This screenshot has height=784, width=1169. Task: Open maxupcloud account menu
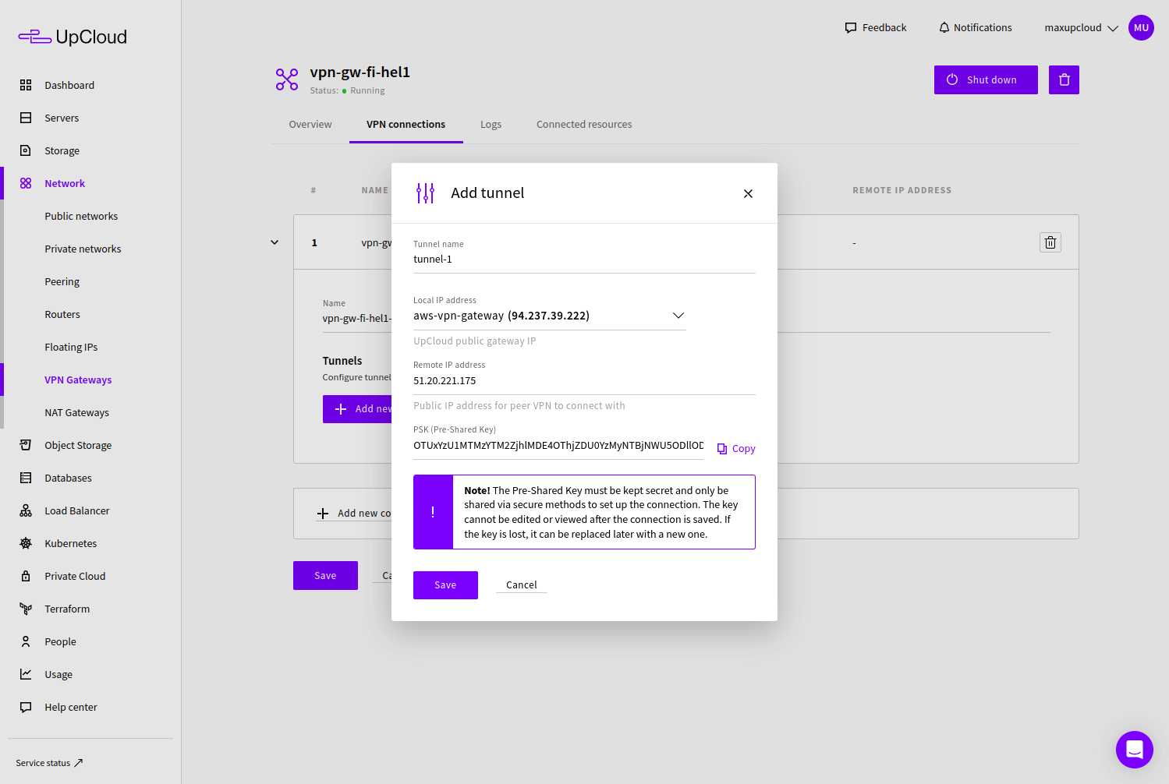click(1081, 27)
